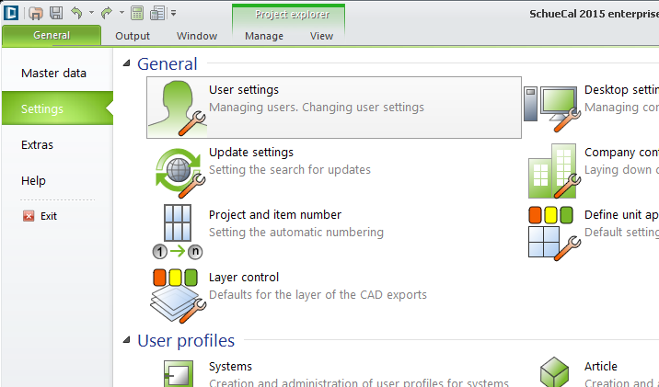The image size is (659, 387).
Task: Open the Manage ribbon tab
Action: click(x=264, y=37)
